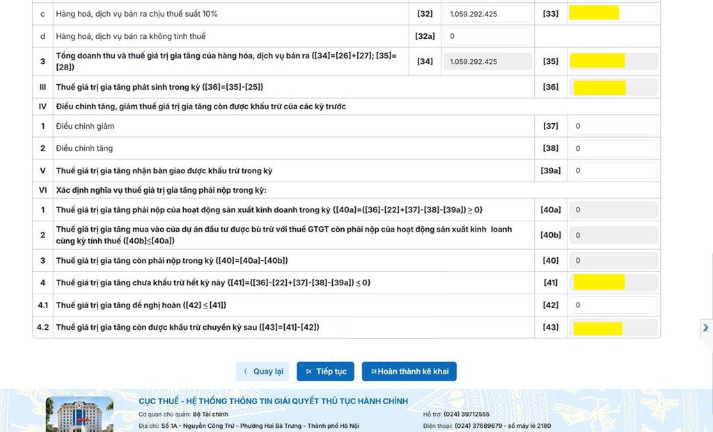Focus input field [32] for 10% taxable sales
Image resolution: width=713 pixels, height=432 pixels.
click(487, 14)
